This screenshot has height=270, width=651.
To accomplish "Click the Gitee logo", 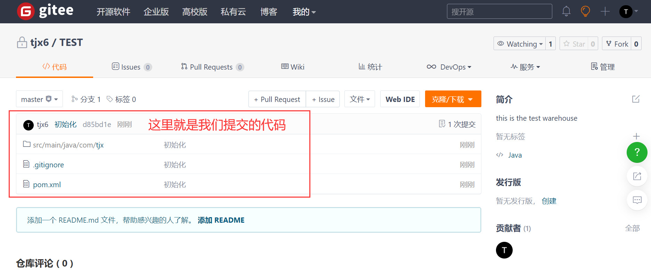I will (46, 11).
